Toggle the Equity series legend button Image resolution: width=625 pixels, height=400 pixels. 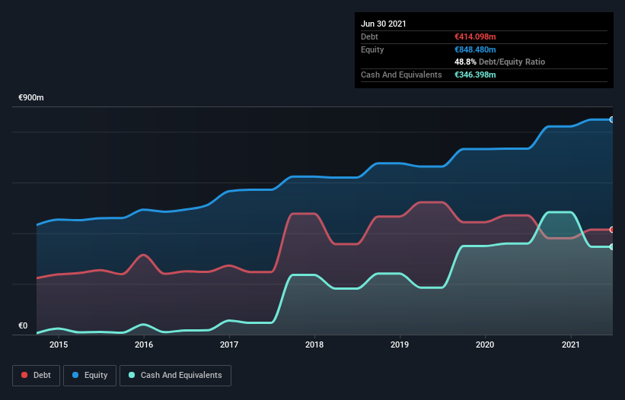tap(90, 376)
